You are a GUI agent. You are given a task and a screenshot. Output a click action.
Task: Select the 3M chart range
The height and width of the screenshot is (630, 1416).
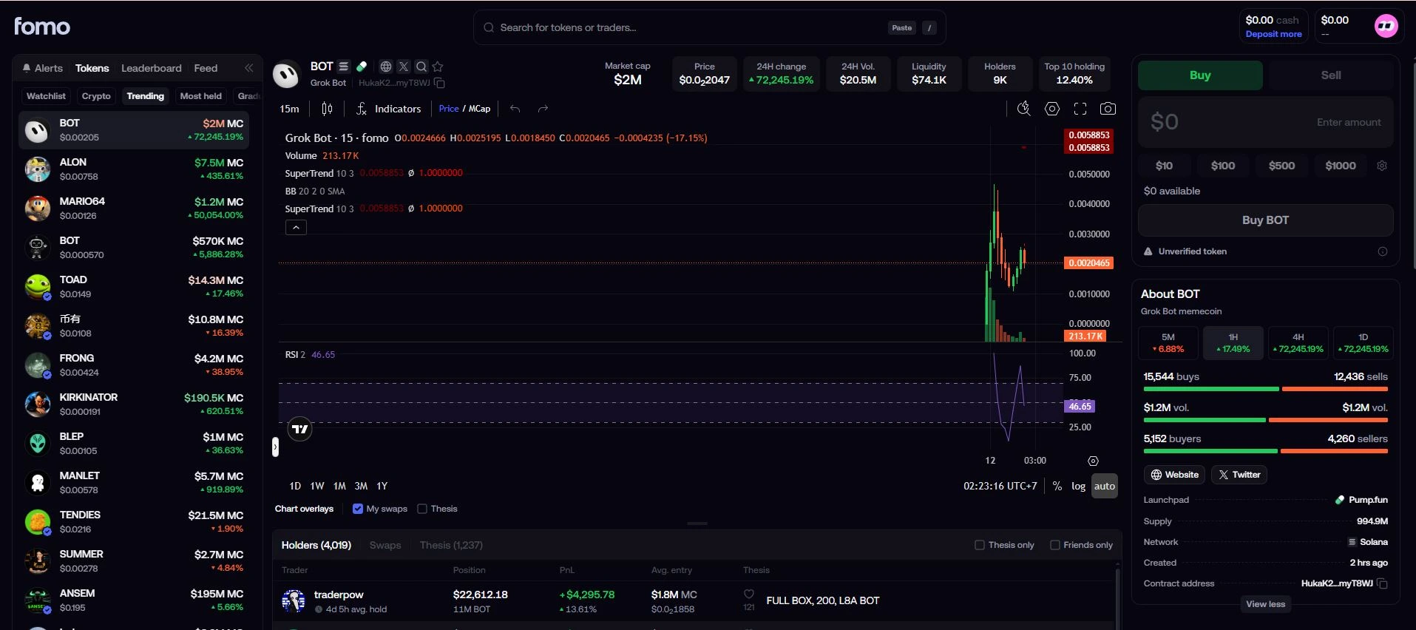pos(361,486)
